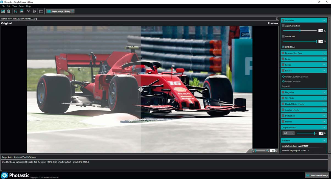Toggle the Optimize section checkbox

(x=283, y=20)
